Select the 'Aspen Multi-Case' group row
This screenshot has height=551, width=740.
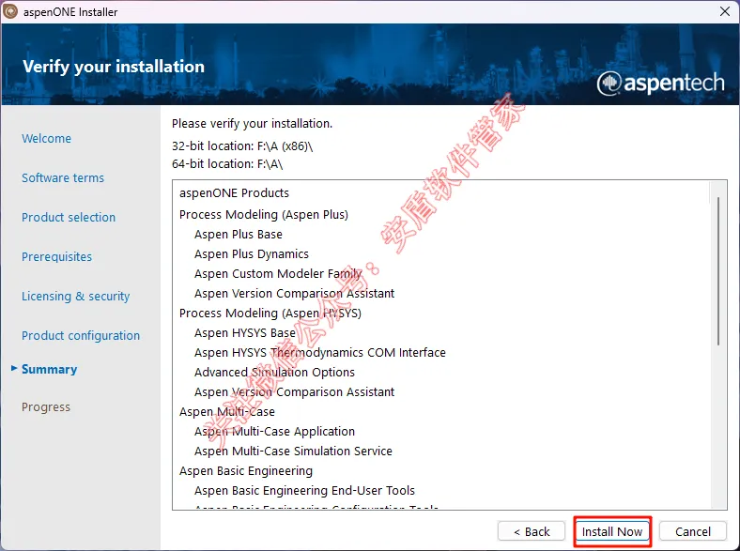click(227, 412)
